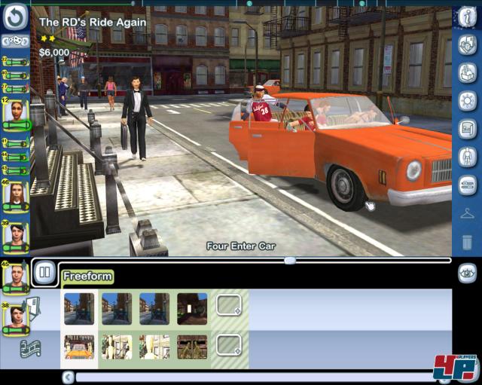Select actor portrait numbered 38

point(16,319)
